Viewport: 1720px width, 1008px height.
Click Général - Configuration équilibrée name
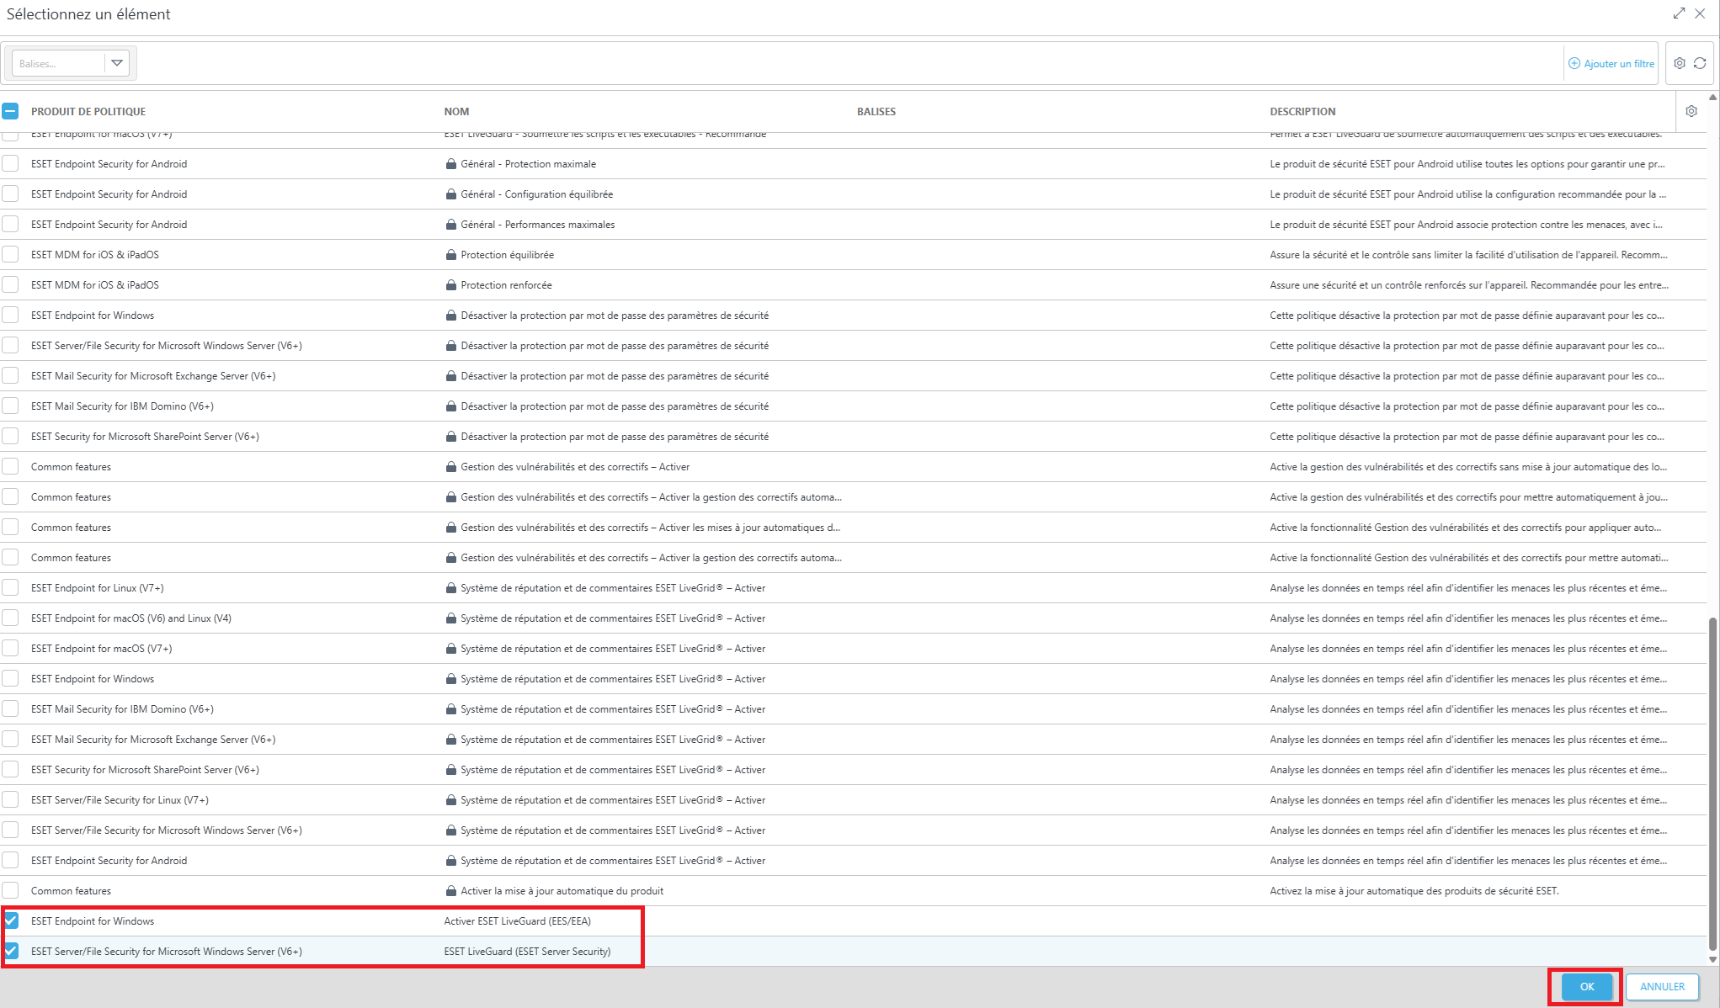536,194
